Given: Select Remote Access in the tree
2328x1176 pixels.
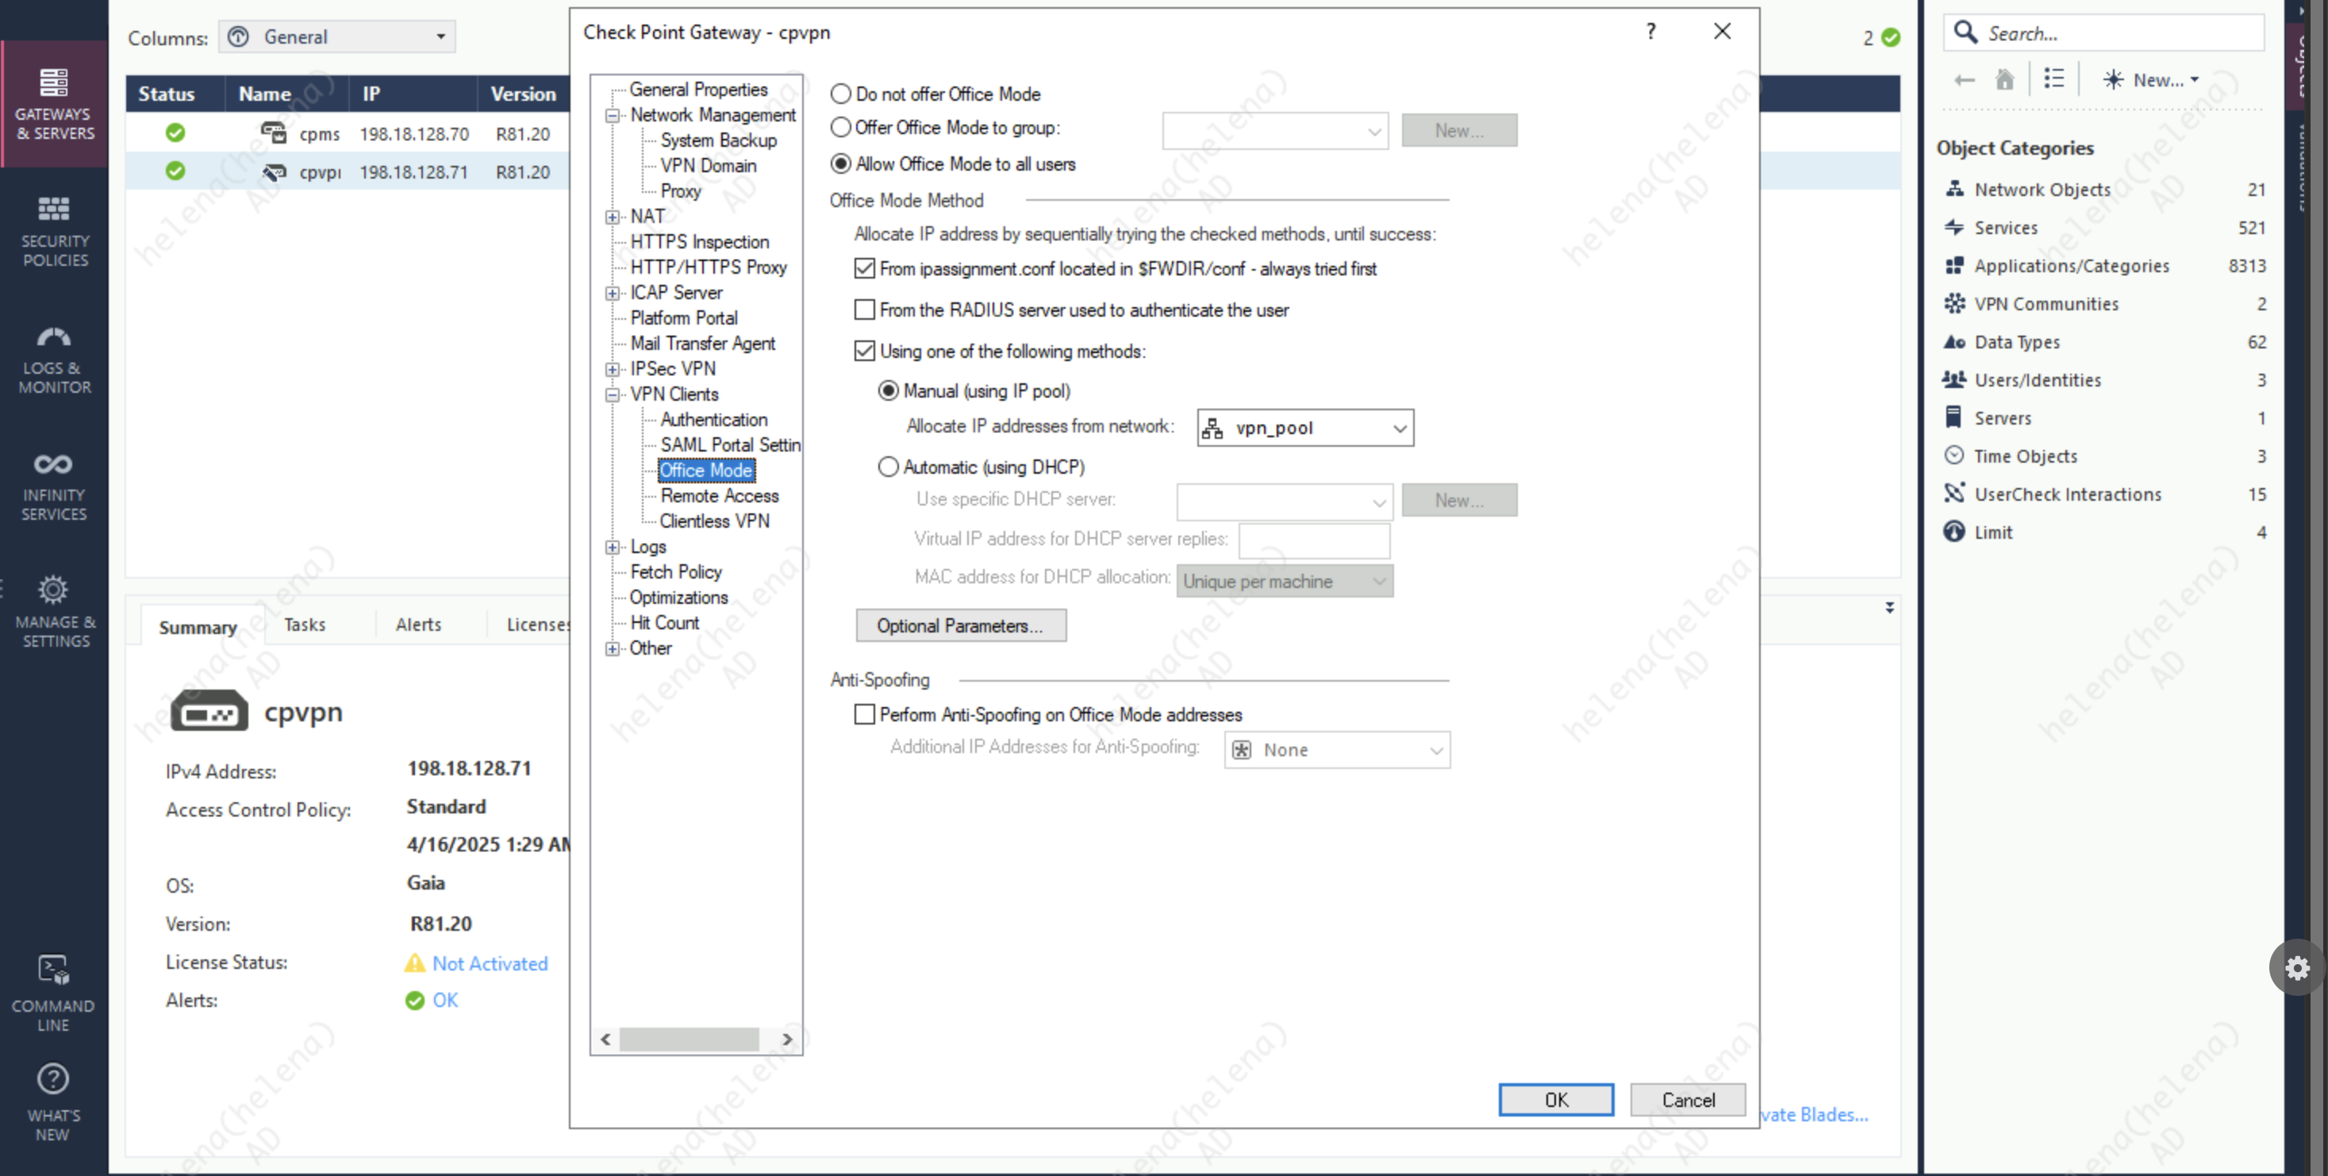Looking at the screenshot, I should [x=720, y=495].
